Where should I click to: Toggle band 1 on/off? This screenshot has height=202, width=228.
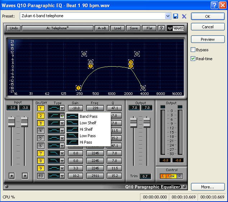41,108
